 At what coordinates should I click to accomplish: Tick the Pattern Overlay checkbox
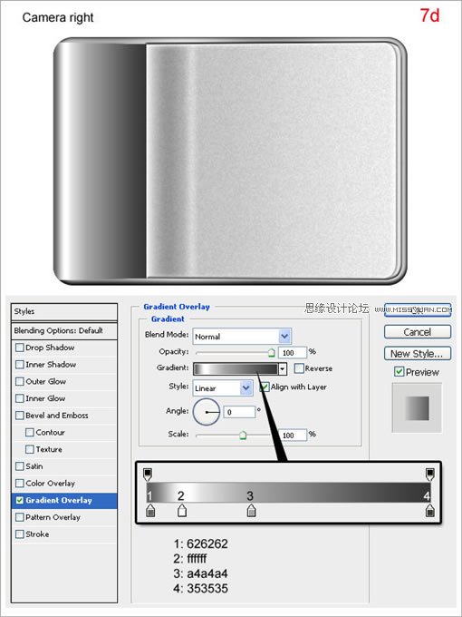(x=20, y=517)
